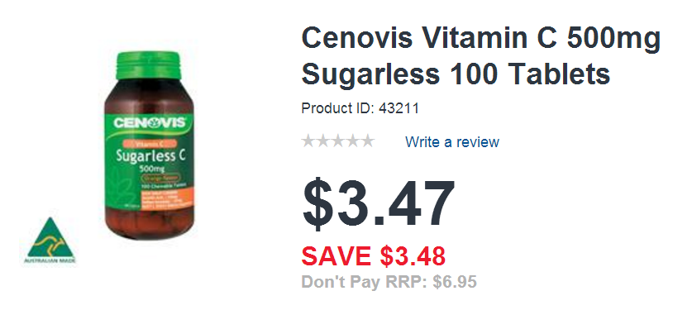The image size is (673, 310).
Task: Click the Write a review link
Action: pos(452,141)
